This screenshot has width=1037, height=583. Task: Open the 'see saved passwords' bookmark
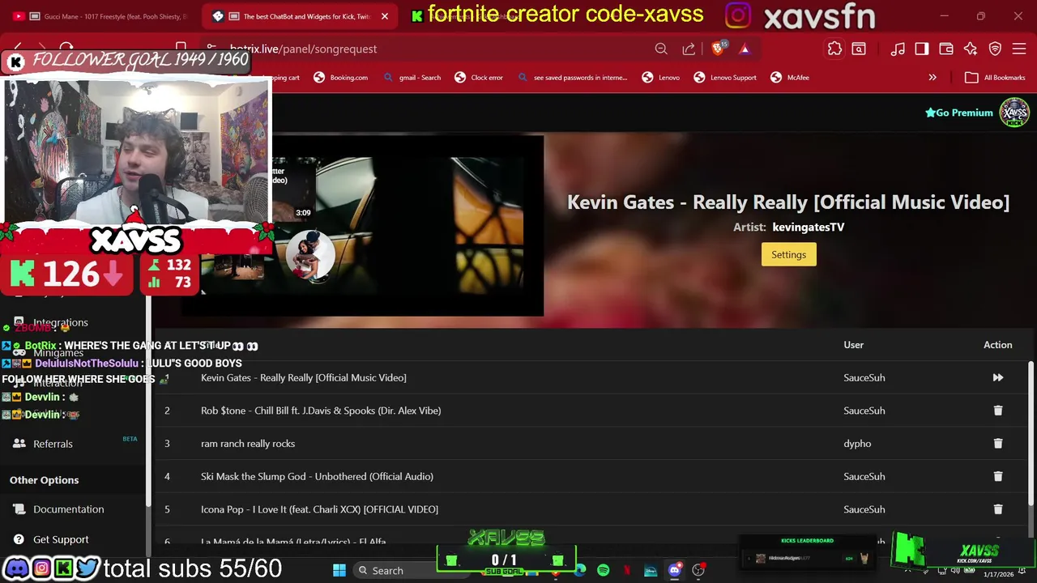click(x=572, y=78)
